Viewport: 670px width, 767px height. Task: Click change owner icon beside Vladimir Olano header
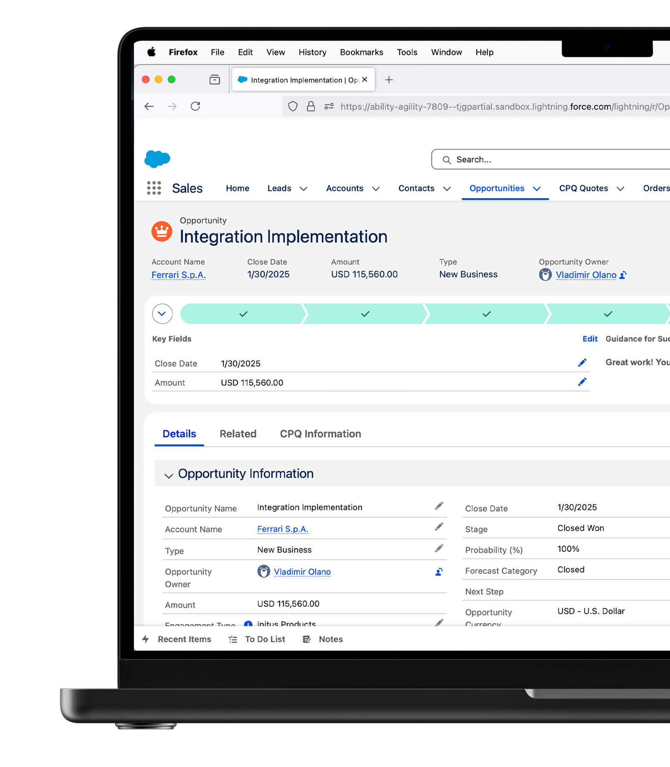pyautogui.click(x=623, y=275)
